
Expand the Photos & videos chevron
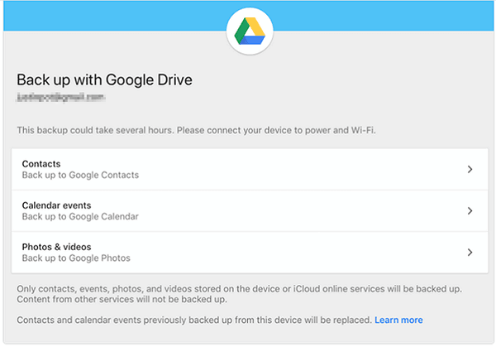coord(470,253)
